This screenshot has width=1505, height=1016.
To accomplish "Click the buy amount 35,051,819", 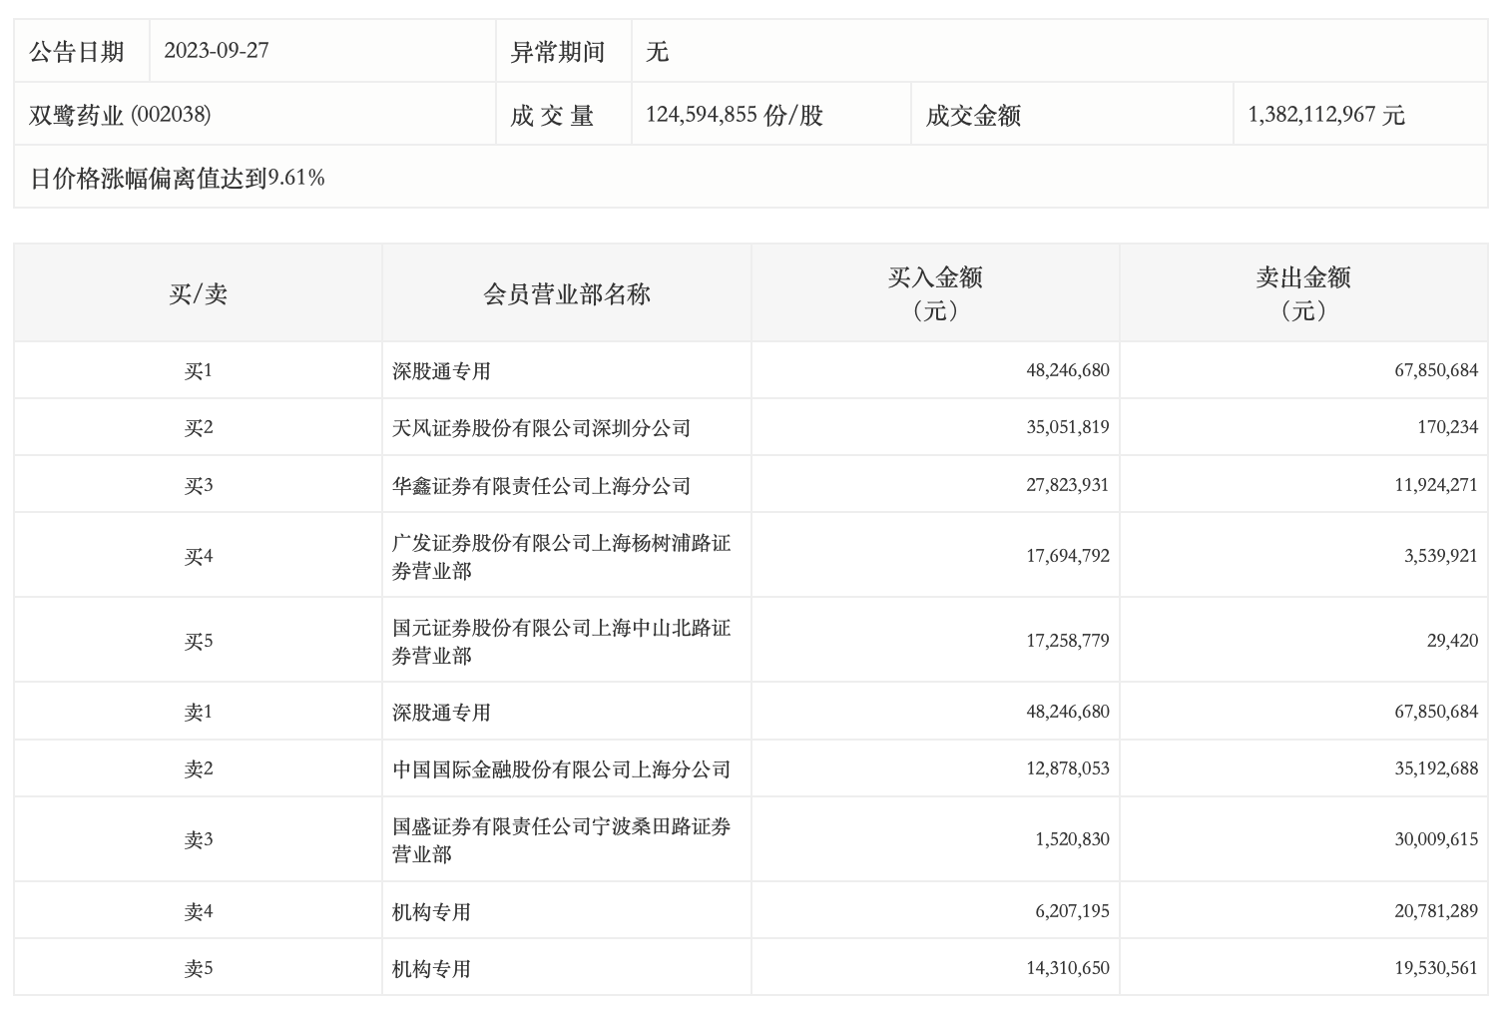I will coord(1067,428).
